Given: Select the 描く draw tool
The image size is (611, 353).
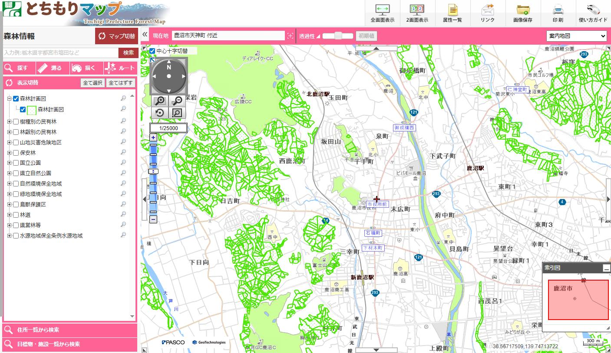Looking at the screenshot, I should (83, 68).
